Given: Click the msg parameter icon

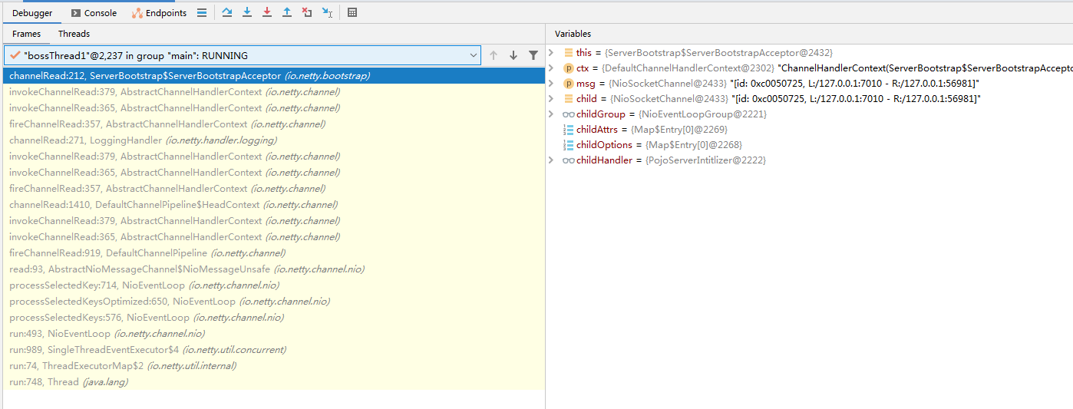Looking at the screenshot, I should pos(569,84).
